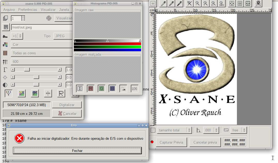Click the aspect ratio icon beside free

(x=226, y=130)
